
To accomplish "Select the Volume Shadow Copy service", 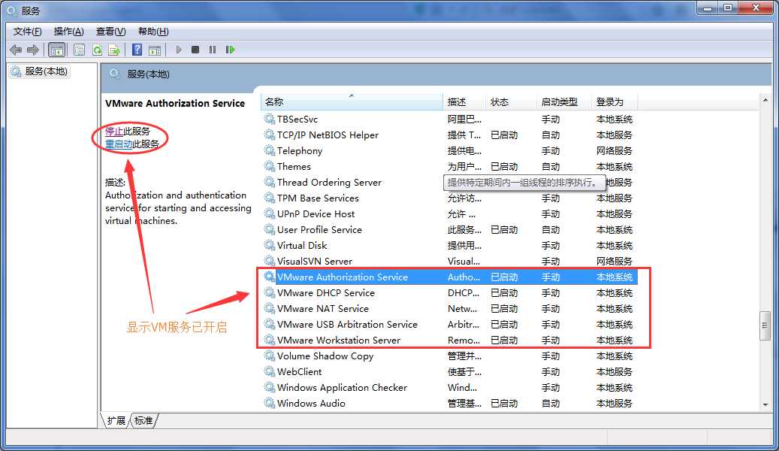I will 448,356.
